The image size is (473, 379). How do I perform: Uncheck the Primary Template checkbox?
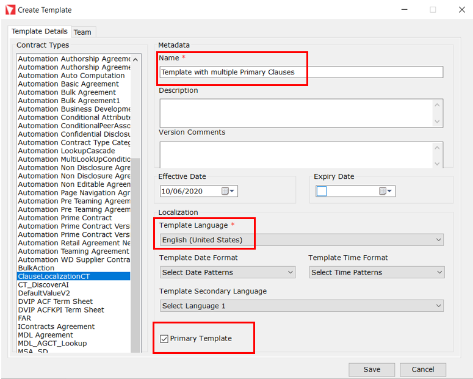(x=164, y=339)
